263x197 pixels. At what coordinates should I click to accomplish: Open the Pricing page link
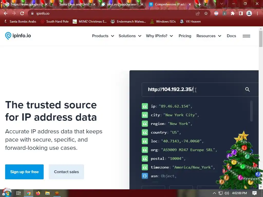185,36
